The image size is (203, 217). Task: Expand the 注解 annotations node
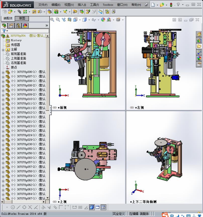pyautogui.click(x=3, y=50)
